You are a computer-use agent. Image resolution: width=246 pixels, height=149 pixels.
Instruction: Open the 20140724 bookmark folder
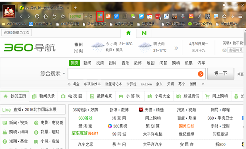14,24
